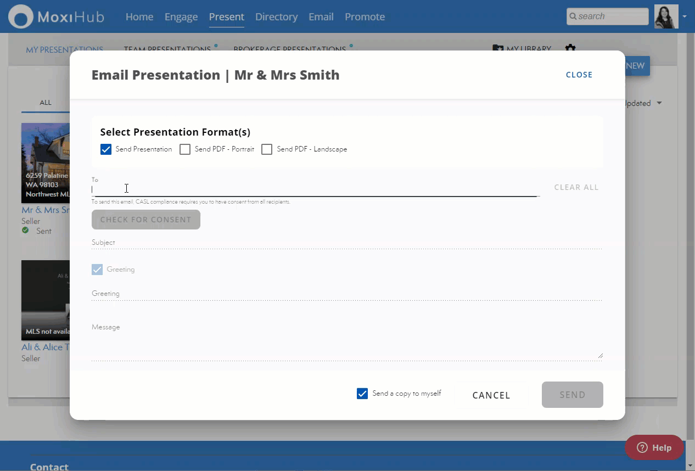
Task: Enable Send PDF - Portrait
Action: pyautogui.click(x=185, y=149)
